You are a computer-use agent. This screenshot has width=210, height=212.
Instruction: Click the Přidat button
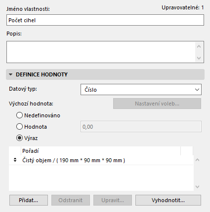tap(29, 200)
